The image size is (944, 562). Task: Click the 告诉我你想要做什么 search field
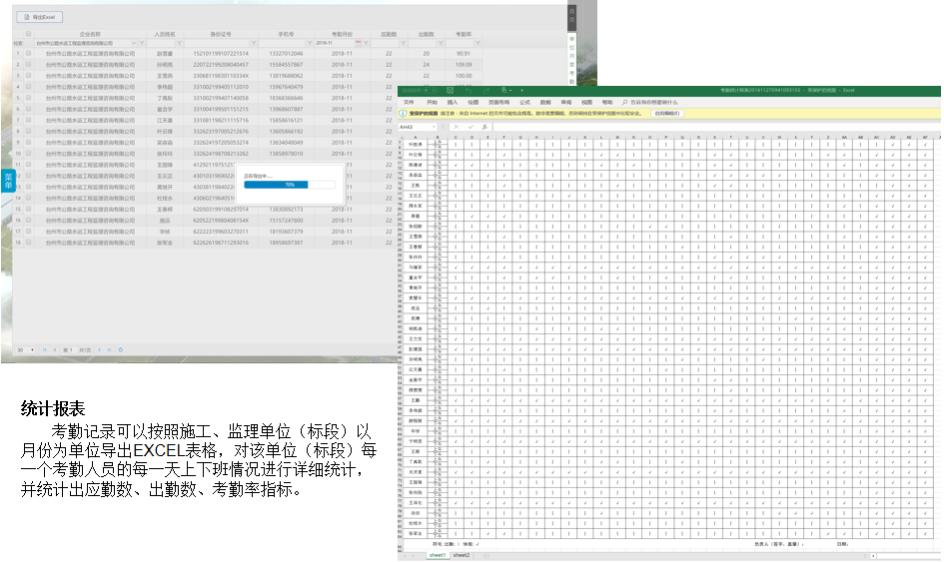(654, 102)
